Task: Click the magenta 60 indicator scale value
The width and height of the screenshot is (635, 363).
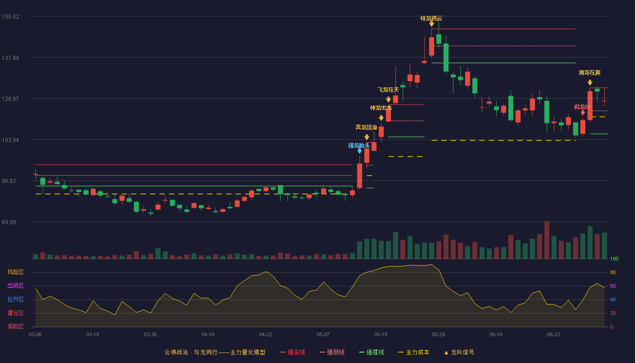Action: tap(613, 286)
